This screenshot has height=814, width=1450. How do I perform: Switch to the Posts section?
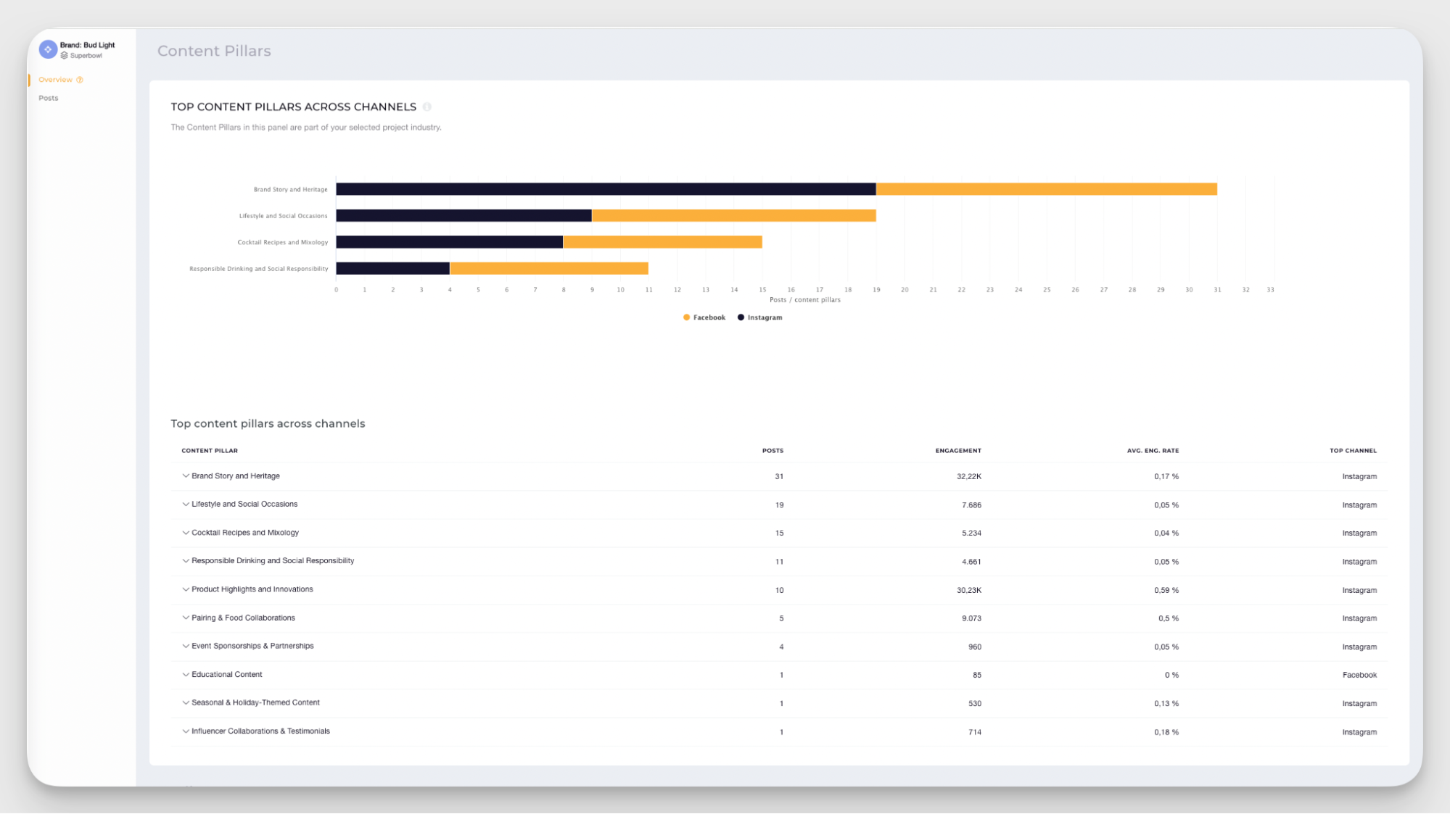pyautogui.click(x=48, y=98)
